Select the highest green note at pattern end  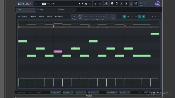point(155,34)
